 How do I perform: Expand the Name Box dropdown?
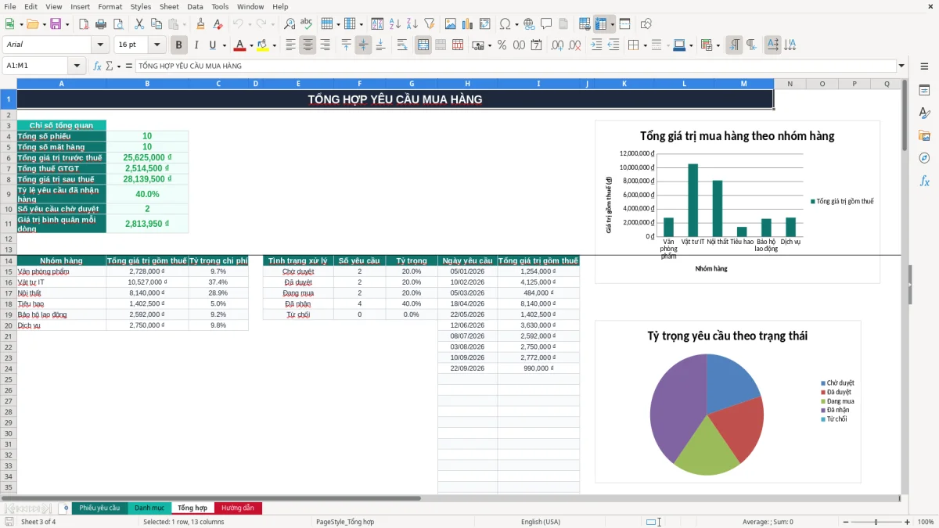pyautogui.click(x=77, y=66)
